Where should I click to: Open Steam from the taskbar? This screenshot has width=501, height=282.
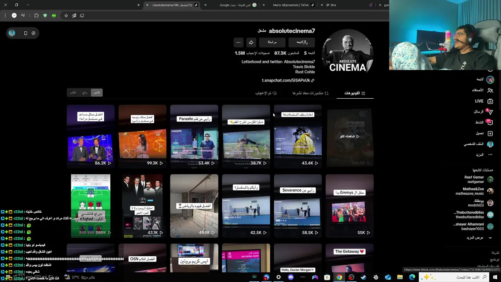363,277
